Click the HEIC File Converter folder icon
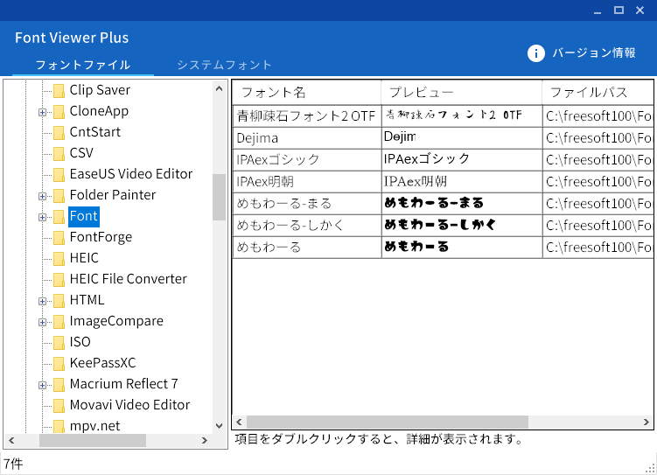This screenshot has height=475, width=657. click(59, 279)
